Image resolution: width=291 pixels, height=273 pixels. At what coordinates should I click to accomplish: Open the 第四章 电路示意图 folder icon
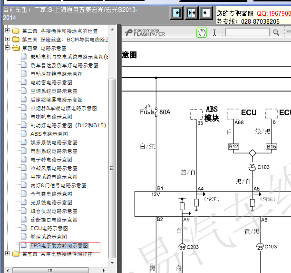click(x=16, y=48)
